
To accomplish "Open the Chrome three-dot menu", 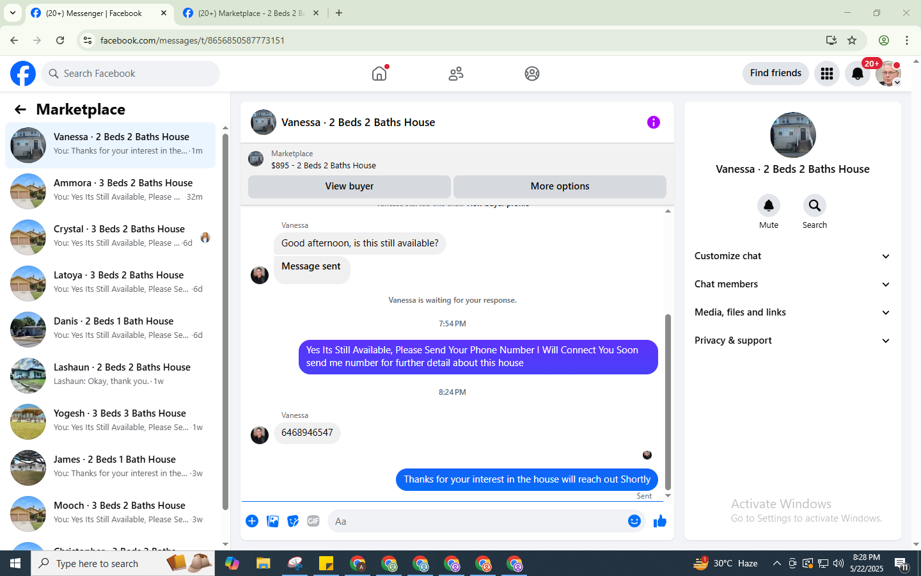I will point(907,40).
